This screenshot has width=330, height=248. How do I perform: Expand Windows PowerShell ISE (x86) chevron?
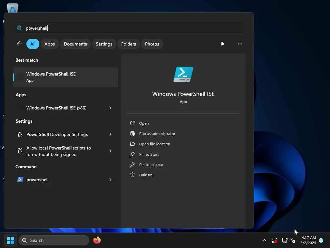pyautogui.click(x=110, y=108)
